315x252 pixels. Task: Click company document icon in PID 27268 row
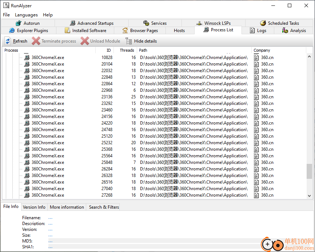point(256,195)
